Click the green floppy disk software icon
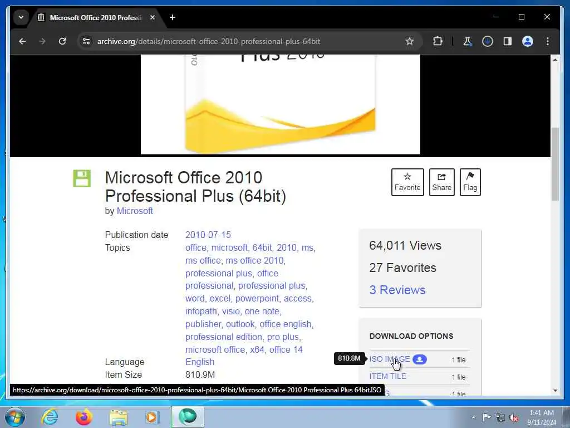Image resolution: width=570 pixels, height=428 pixels. [x=82, y=178]
